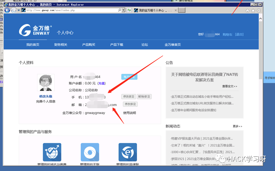Viewport: 275px width, 171px height.
Task: Open a new blank tab in Internet Explorer
Action: point(181,10)
